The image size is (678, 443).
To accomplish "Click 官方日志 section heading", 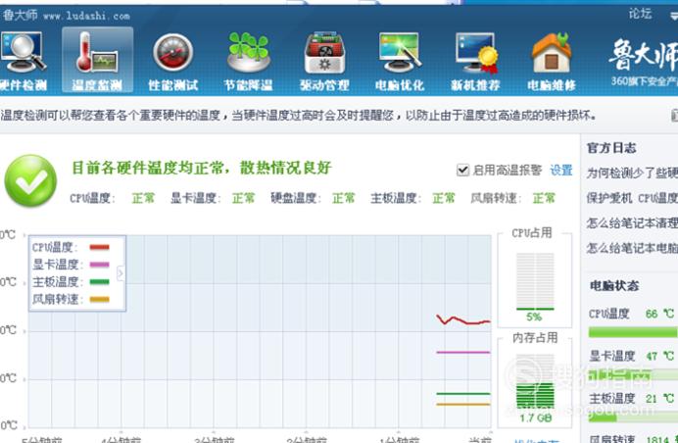I will [x=611, y=148].
